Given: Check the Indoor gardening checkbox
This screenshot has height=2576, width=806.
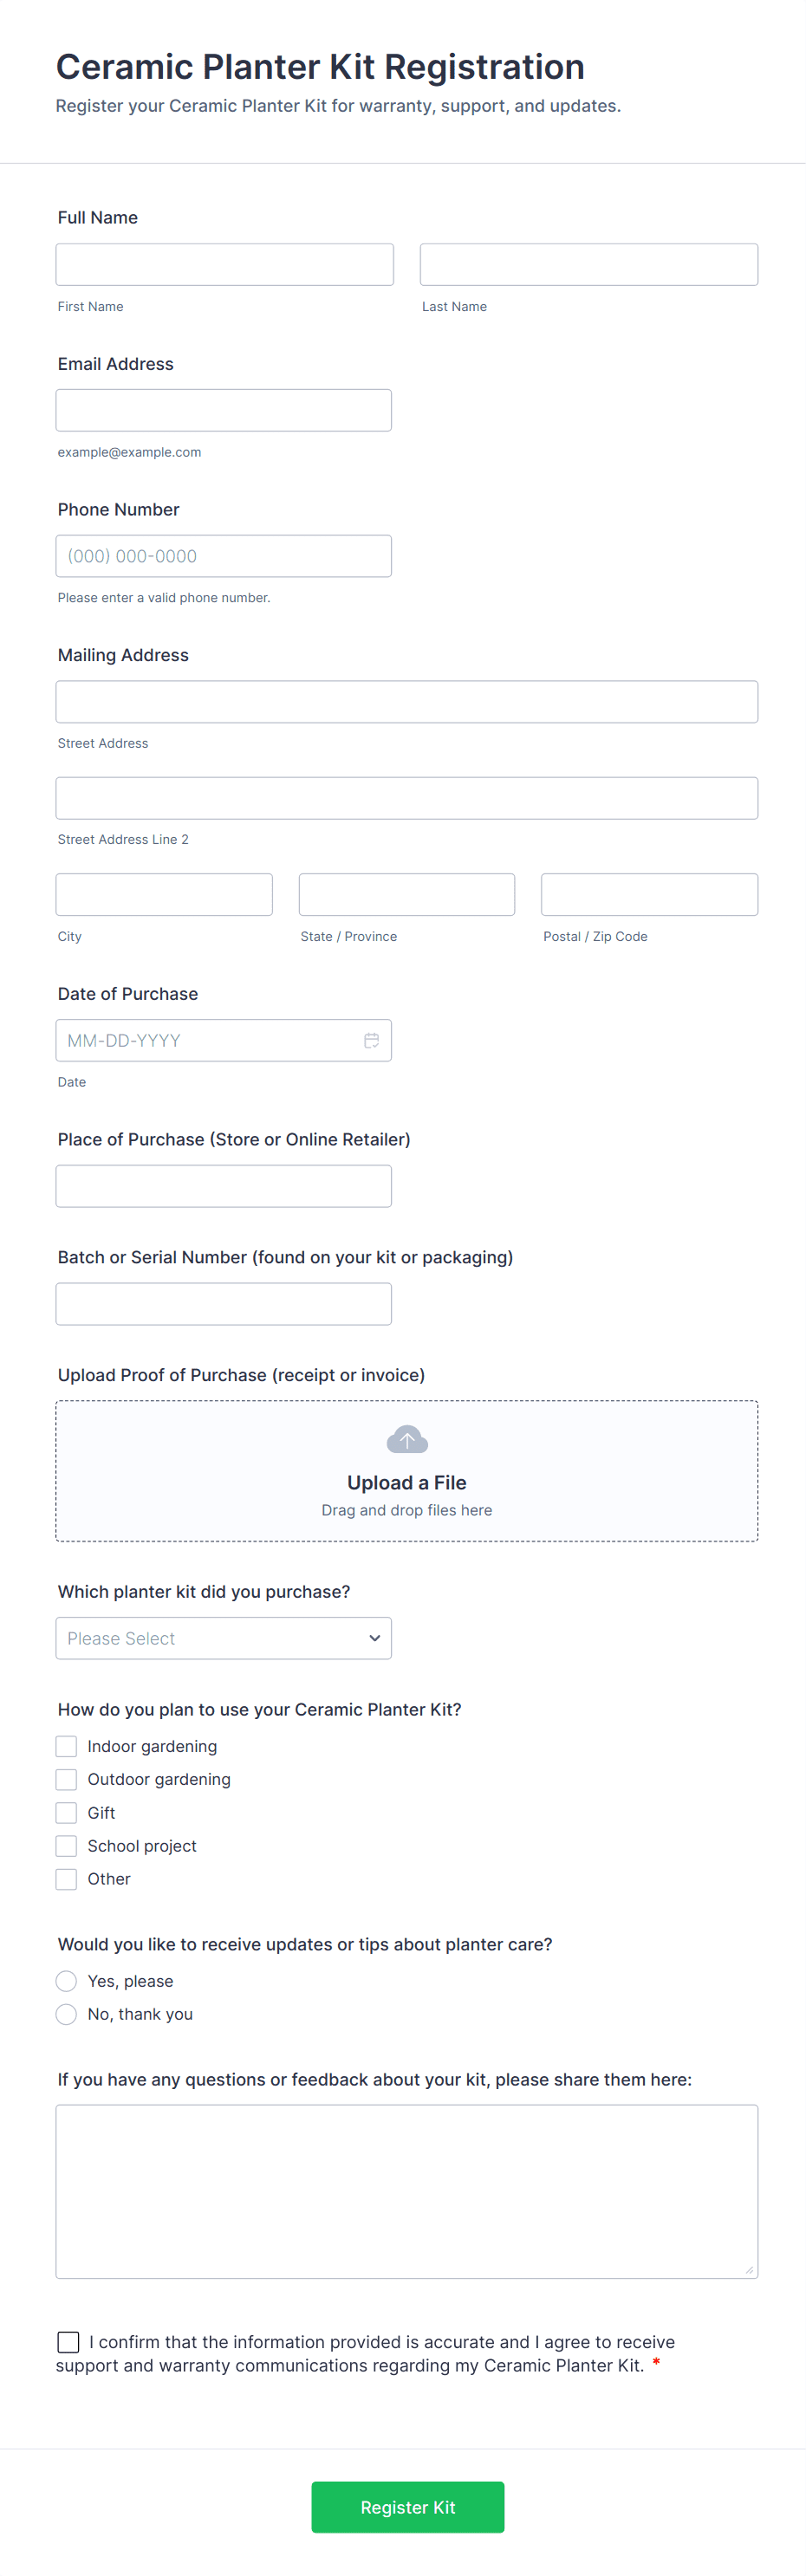Looking at the screenshot, I should point(66,1746).
